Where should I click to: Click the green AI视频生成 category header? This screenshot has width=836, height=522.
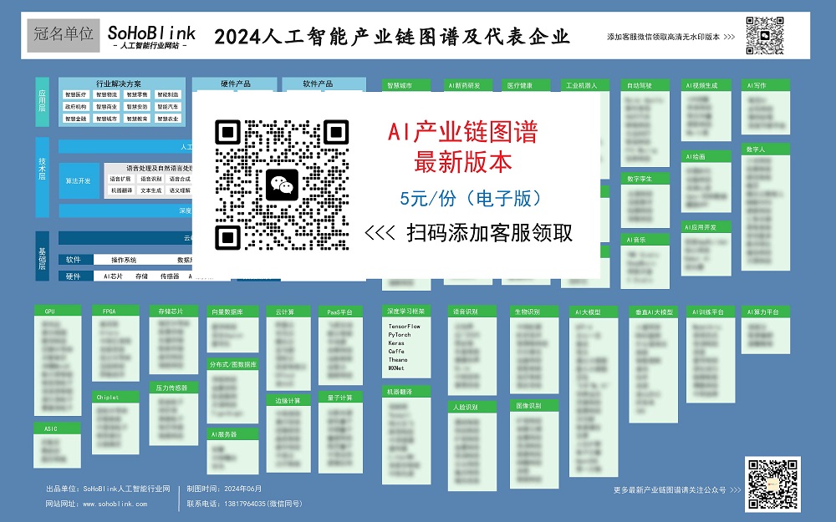tap(706, 85)
